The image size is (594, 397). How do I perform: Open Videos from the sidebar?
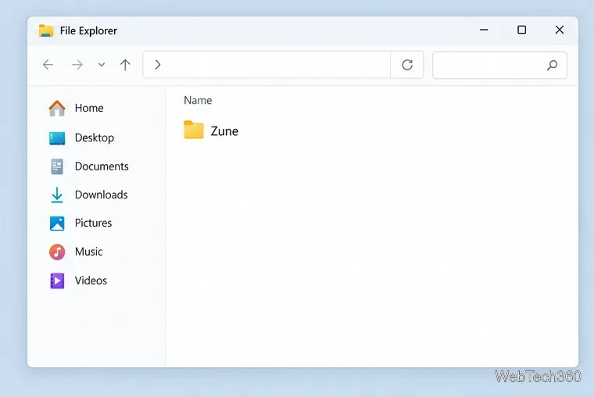click(91, 281)
